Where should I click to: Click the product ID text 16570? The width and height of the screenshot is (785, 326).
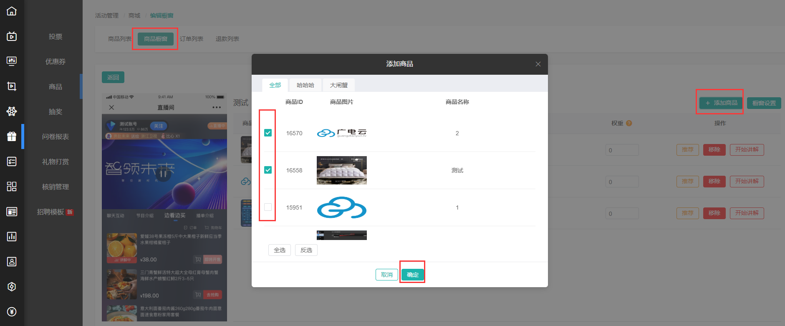(x=294, y=133)
